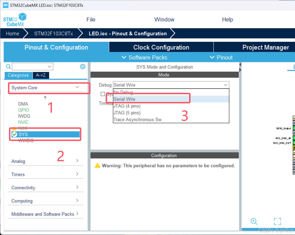This screenshot has width=295, height=235.
Task: Select Trace Asynchronous Sw option
Action: tap(171, 119)
